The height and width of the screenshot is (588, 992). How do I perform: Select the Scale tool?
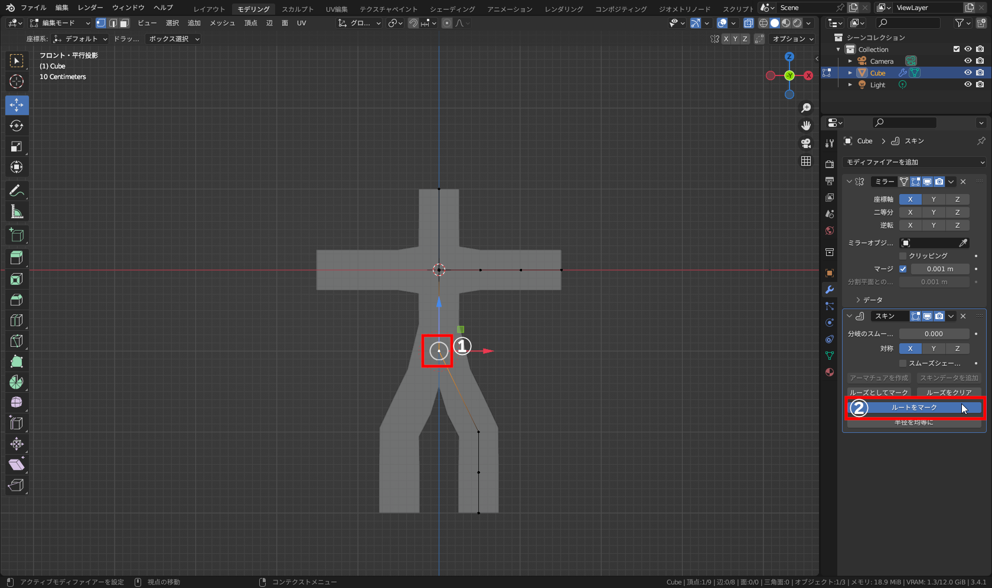pyautogui.click(x=17, y=146)
